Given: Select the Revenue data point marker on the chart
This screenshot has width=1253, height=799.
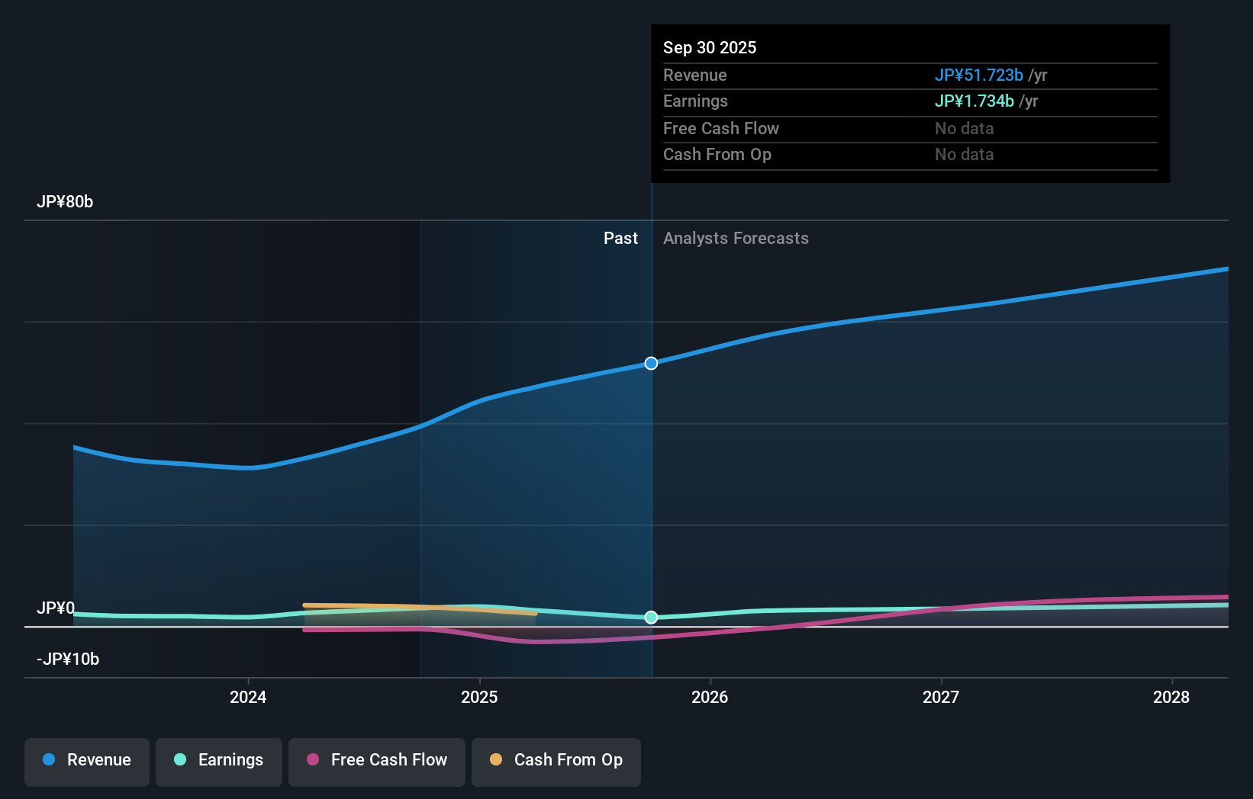Looking at the screenshot, I should (x=650, y=364).
